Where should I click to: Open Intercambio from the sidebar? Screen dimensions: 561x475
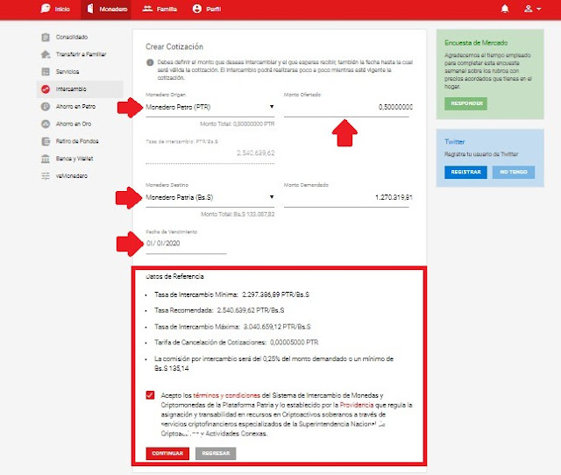coord(71,89)
